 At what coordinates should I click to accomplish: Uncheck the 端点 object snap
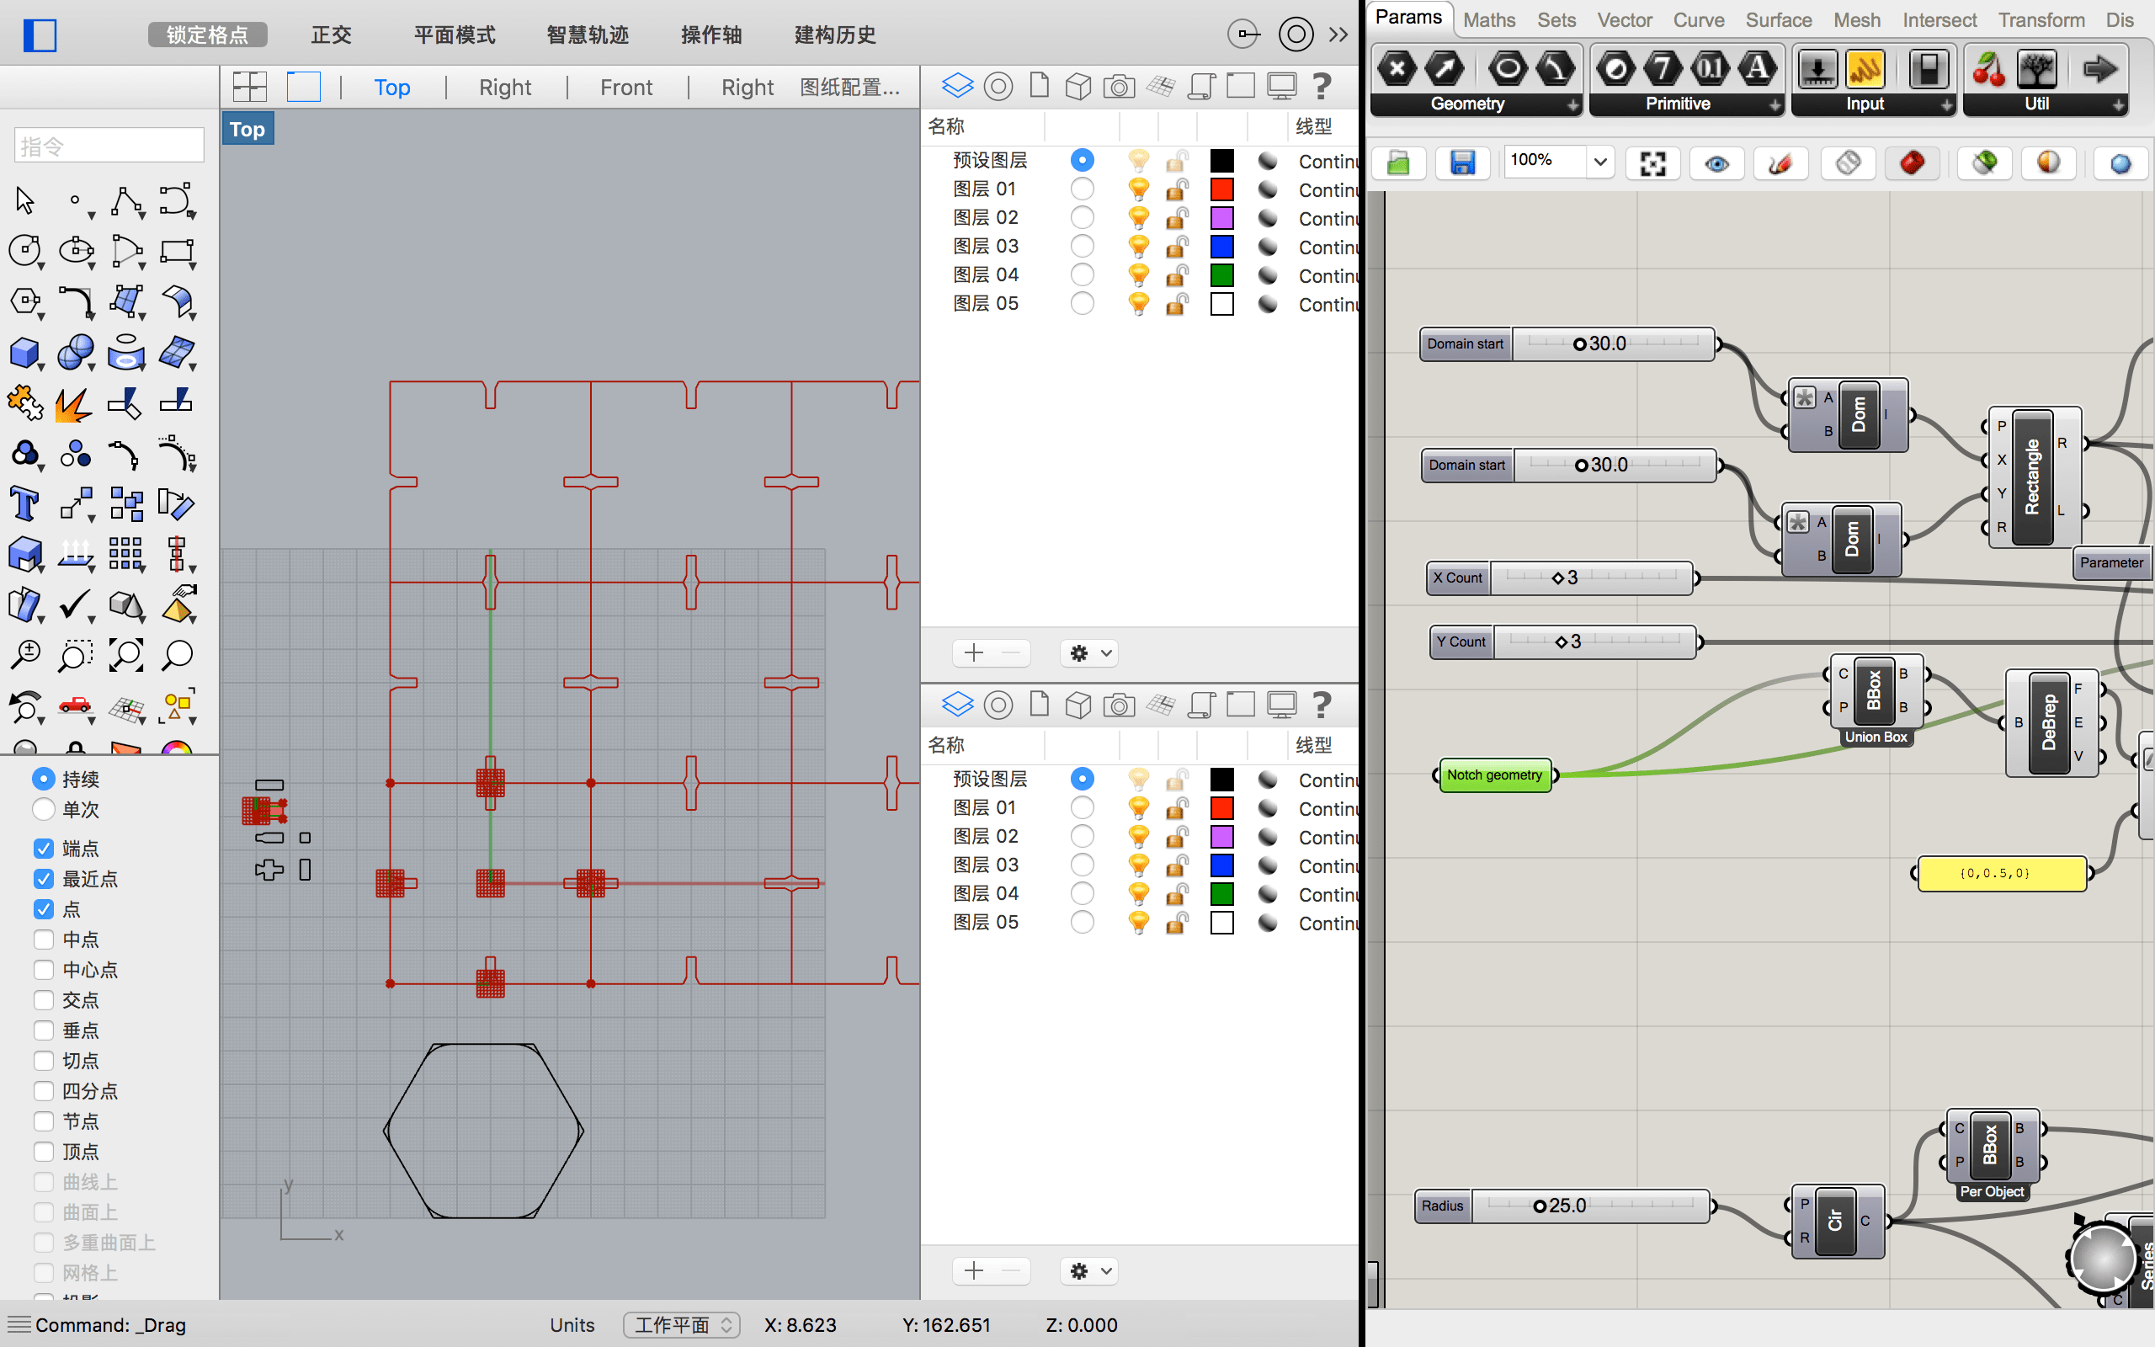coord(44,849)
